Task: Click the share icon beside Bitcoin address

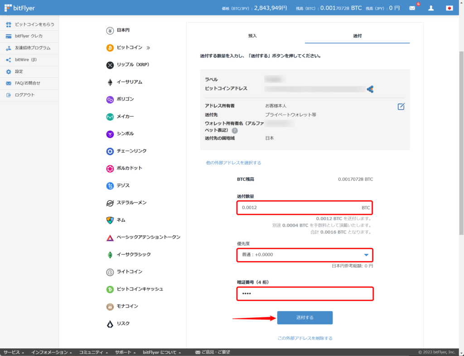Action: 370,89
